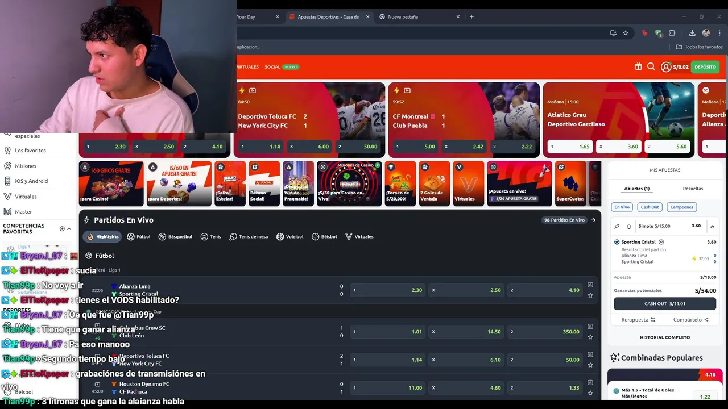This screenshot has height=409, width=728.
Task: Switch to the Resueltas bets tab
Action: point(693,189)
